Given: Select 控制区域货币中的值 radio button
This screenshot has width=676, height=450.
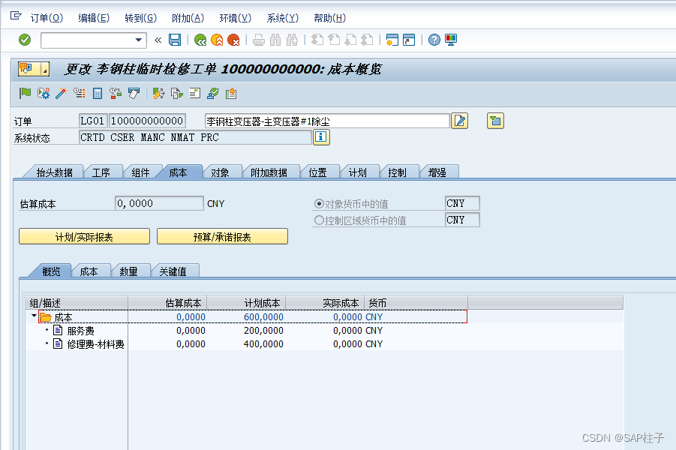Looking at the screenshot, I should [x=319, y=220].
